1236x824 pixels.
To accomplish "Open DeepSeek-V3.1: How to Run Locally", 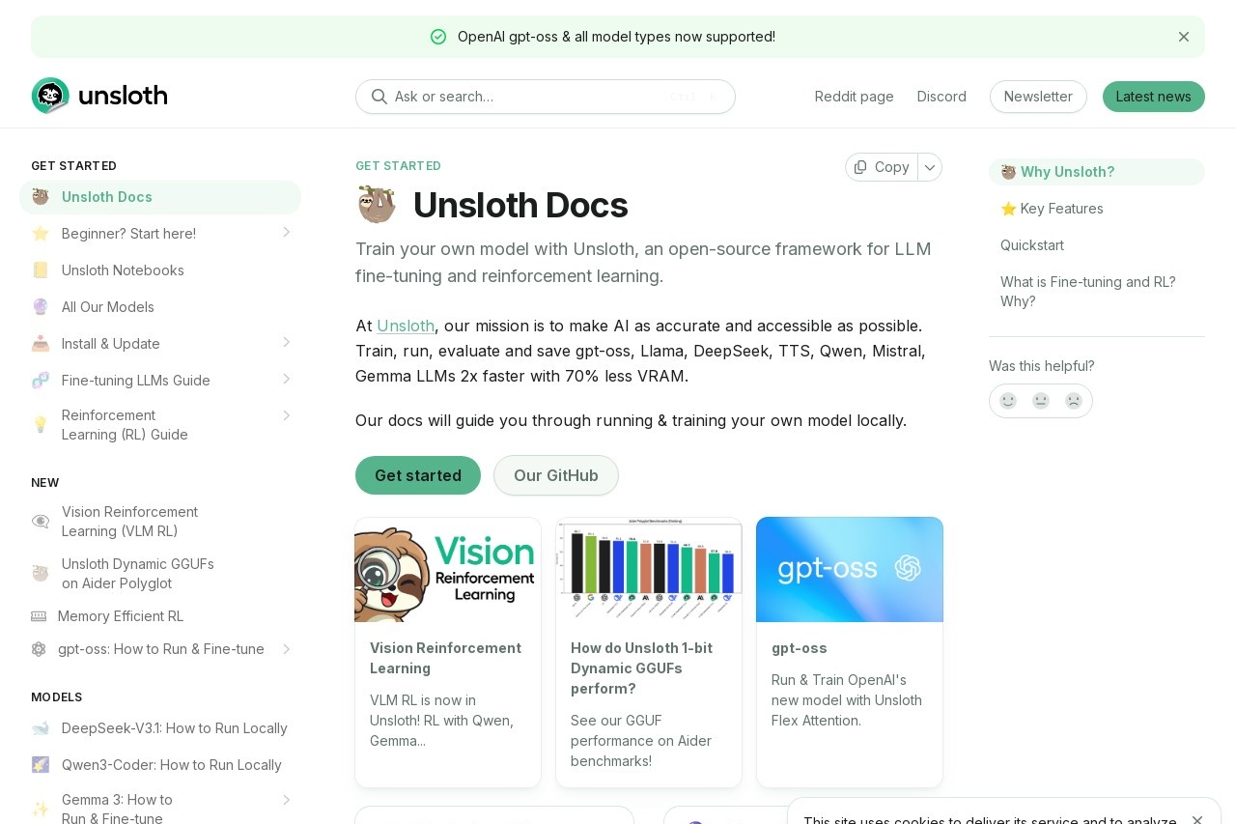I will (160, 728).
